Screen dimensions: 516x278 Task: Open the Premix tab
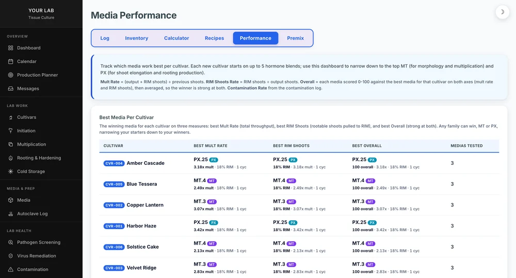[296, 38]
